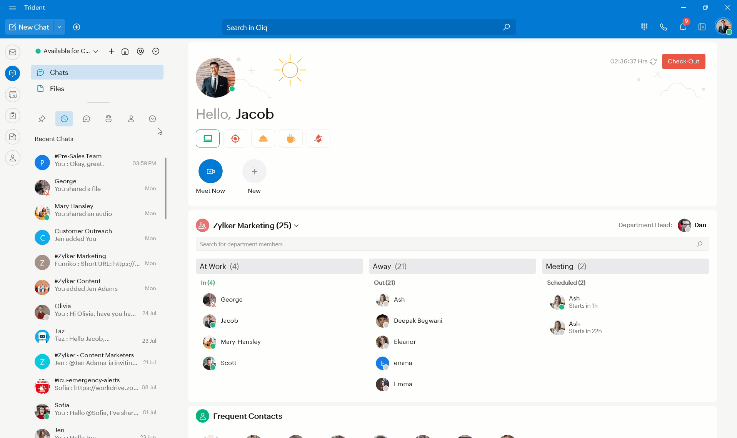Switch to the pinned chats tab

click(42, 119)
